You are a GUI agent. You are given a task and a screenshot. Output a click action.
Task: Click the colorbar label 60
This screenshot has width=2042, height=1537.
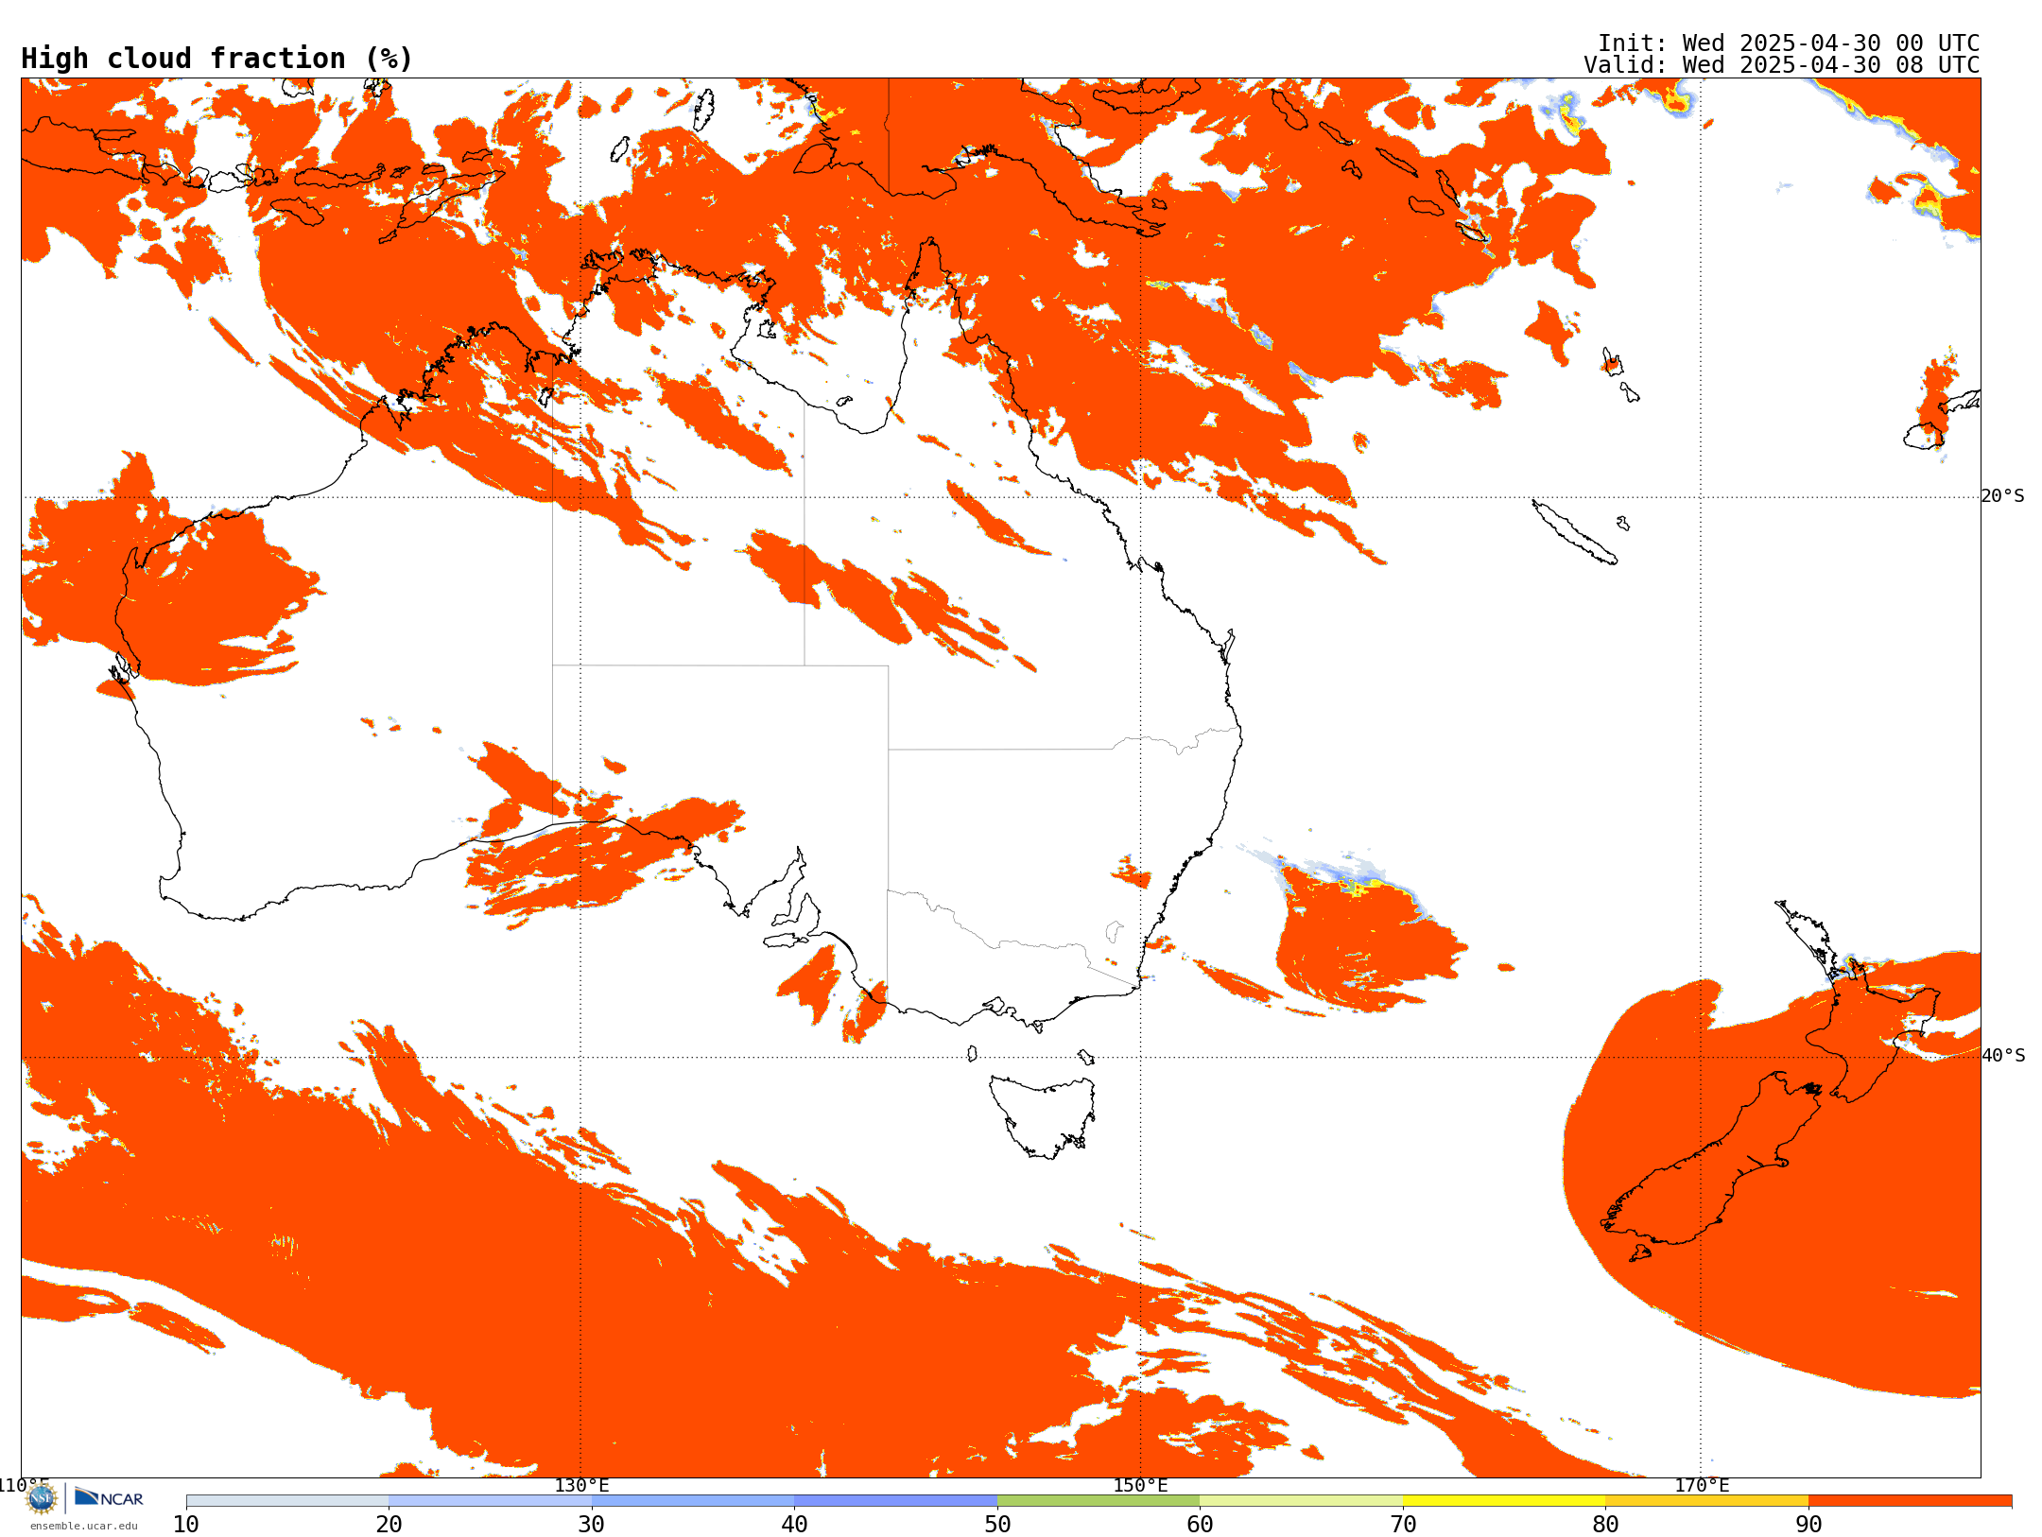tap(1200, 1524)
